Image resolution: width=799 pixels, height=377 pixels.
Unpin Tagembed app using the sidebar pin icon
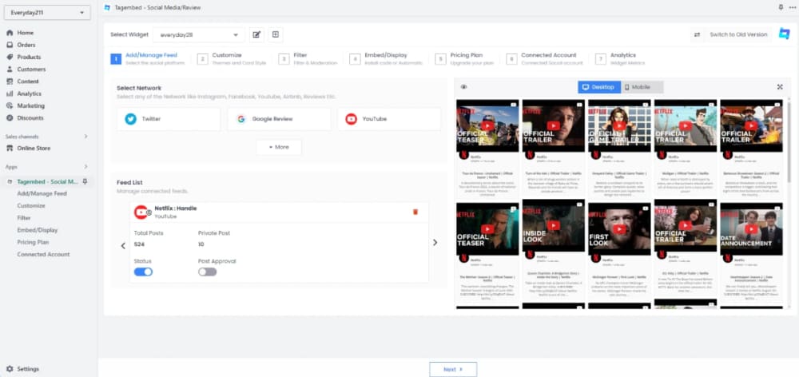click(85, 181)
